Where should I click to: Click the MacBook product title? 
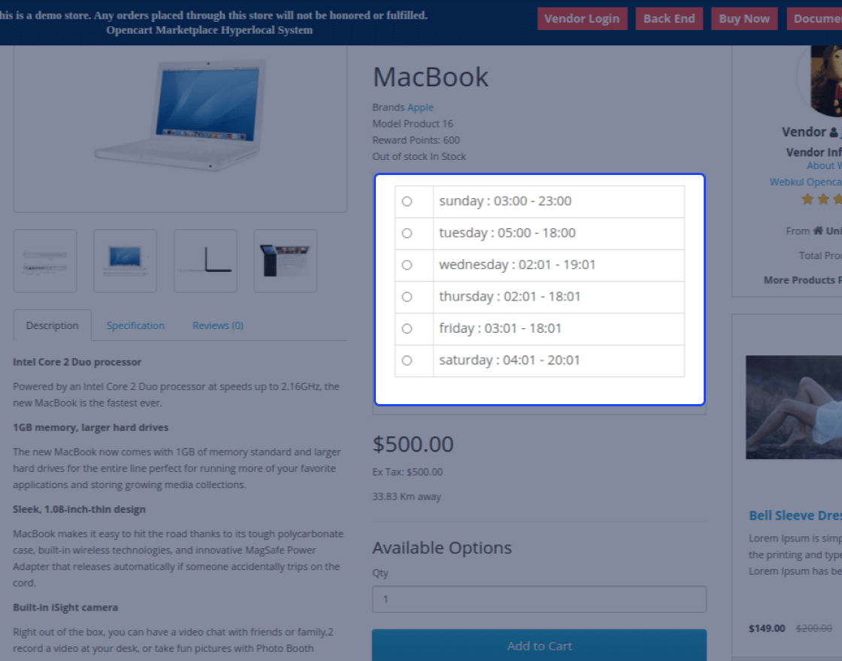point(431,77)
